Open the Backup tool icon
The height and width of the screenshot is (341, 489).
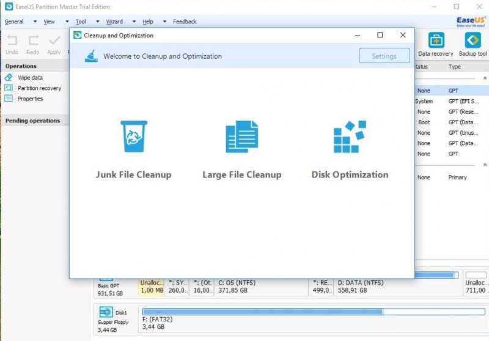pyautogui.click(x=472, y=40)
